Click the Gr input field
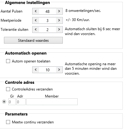The image size is (124, 131). pyautogui.click(x=12, y=102)
